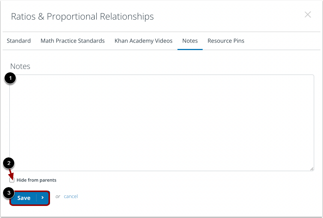Click the numbered step 3 marker

(x=8, y=193)
